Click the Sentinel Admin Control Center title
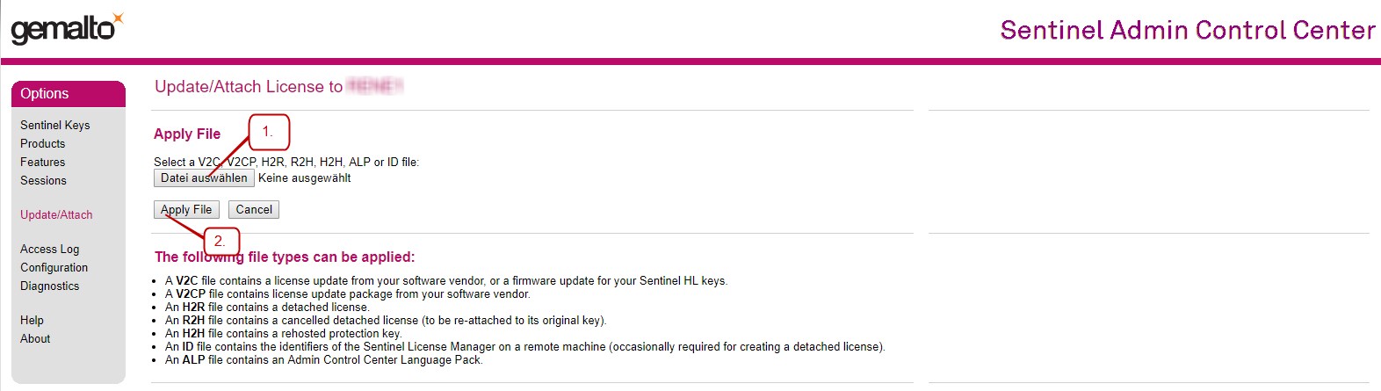The width and height of the screenshot is (1381, 391). (1188, 31)
